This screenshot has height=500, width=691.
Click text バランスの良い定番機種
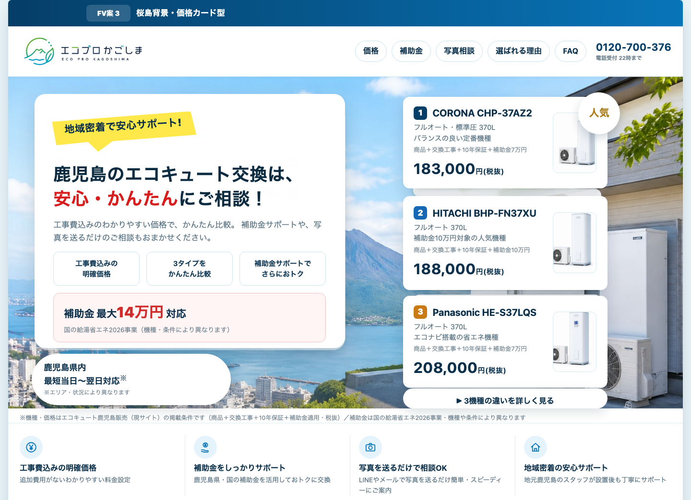[x=453, y=138]
